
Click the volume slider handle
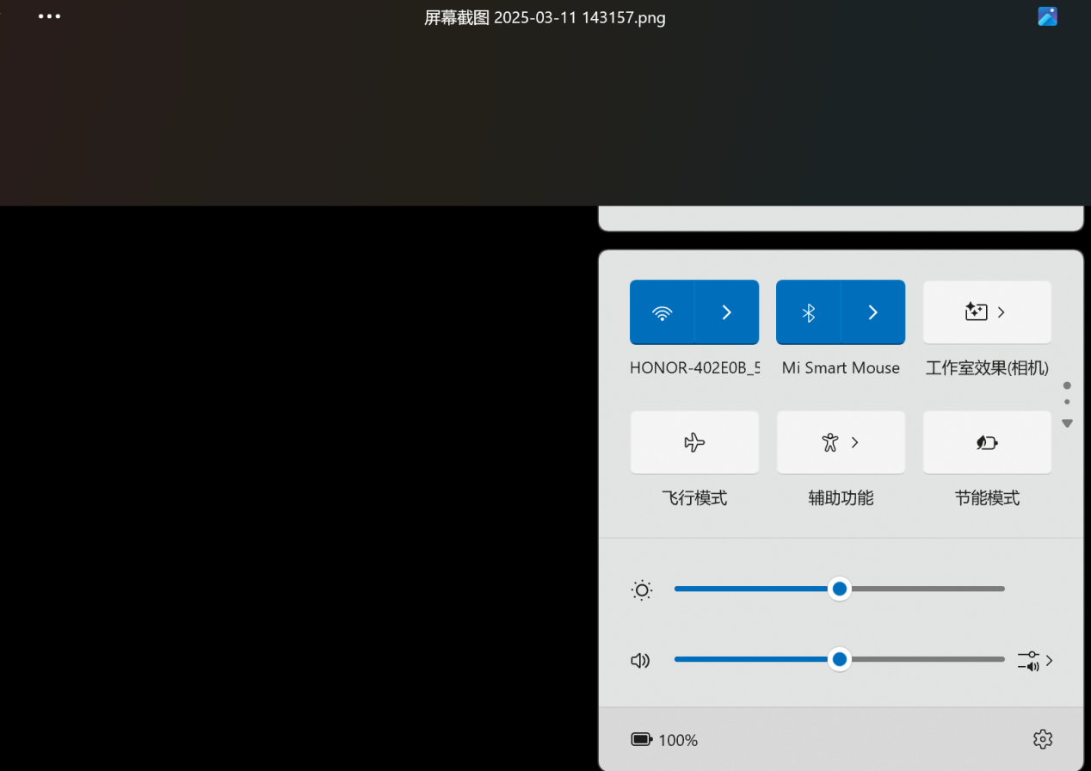pos(839,660)
